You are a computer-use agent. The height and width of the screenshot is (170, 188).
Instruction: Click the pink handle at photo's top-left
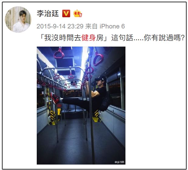click(59, 54)
